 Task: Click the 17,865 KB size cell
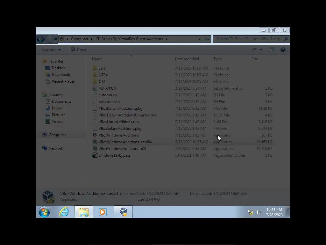[x=264, y=142]
